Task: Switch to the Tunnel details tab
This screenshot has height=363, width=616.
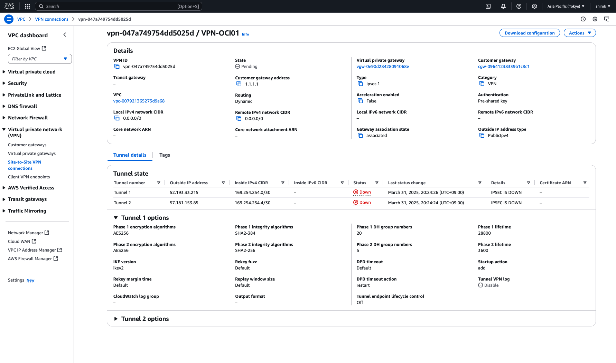Action: pyautogui.click(x=130, y=155)
